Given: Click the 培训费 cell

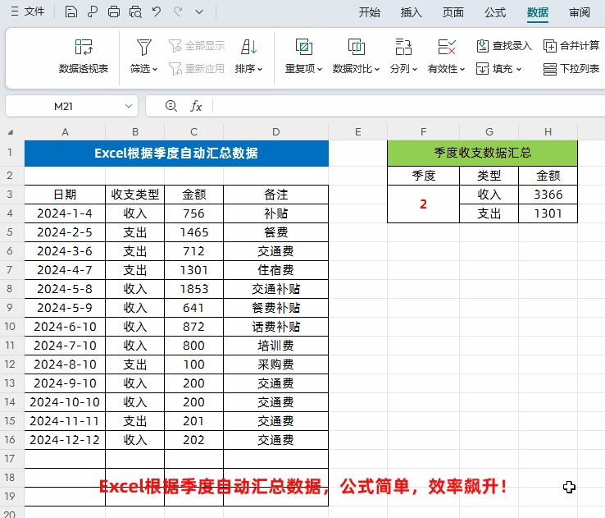Looking at the screenshot, I should [276, 346].
